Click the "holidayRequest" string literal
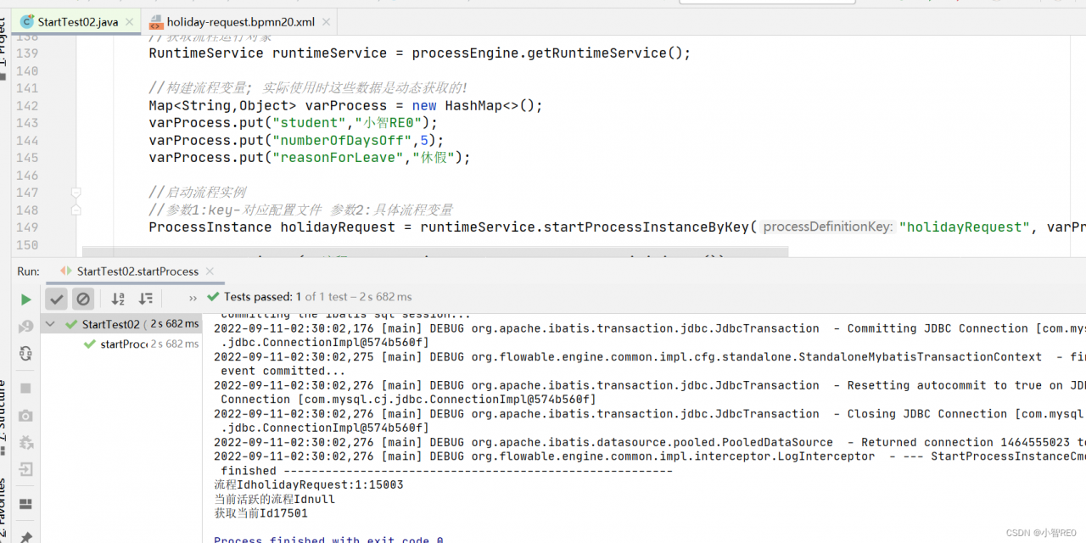 [x=965, y=227]
